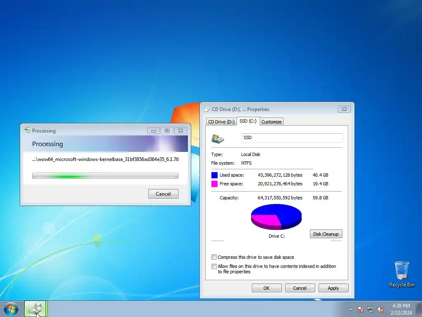Viewport: 422px width, 317px height.
Task: Click the Processing heading banner
Action: tap(105, 144)
